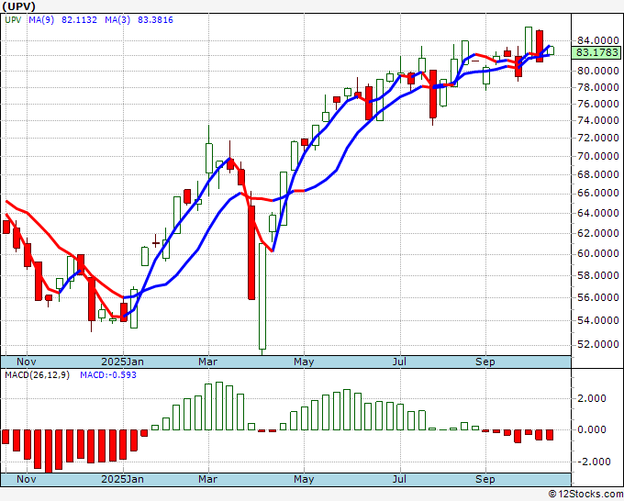Click the 52.0000 price axis label

598,344
